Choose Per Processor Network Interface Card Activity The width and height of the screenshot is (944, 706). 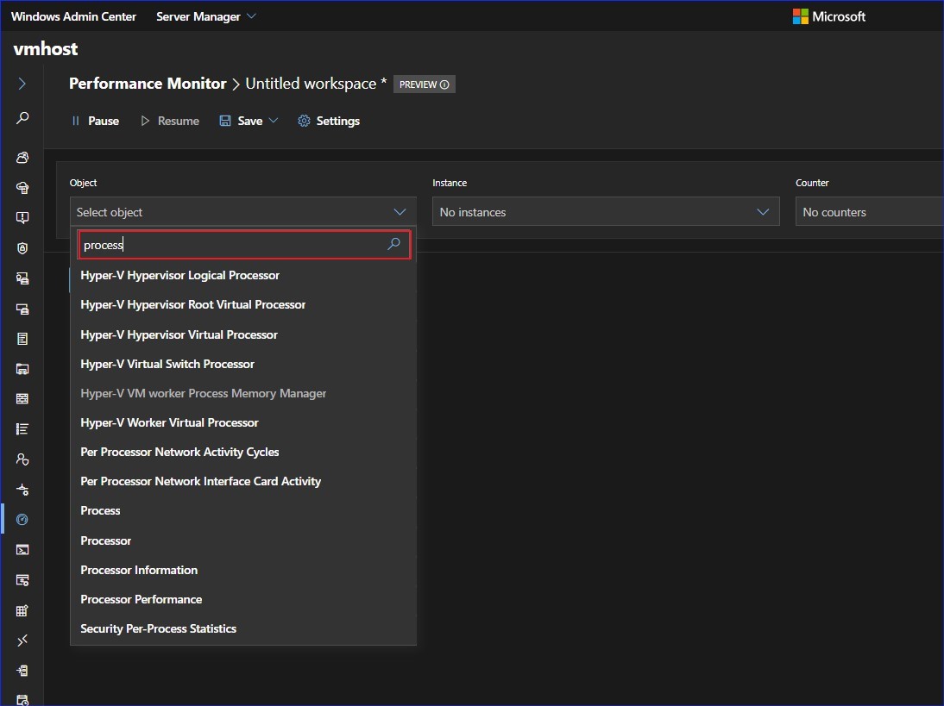243,482
